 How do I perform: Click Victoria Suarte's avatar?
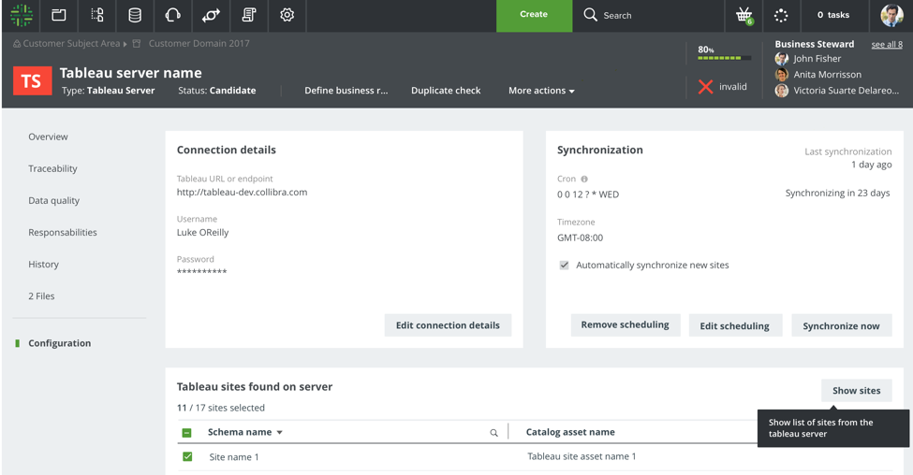coord(781,90)
